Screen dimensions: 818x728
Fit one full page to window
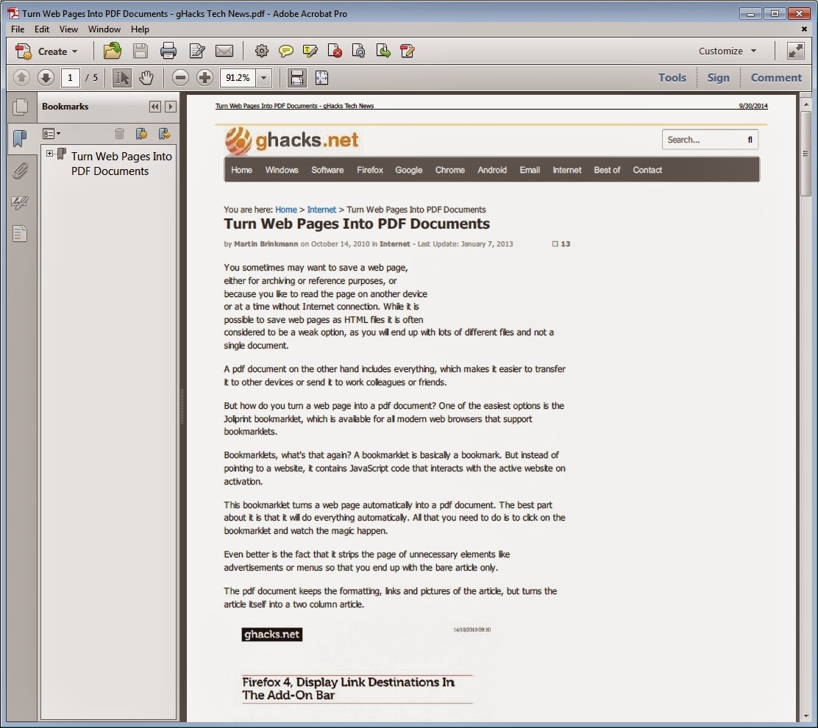pos(322,78)
